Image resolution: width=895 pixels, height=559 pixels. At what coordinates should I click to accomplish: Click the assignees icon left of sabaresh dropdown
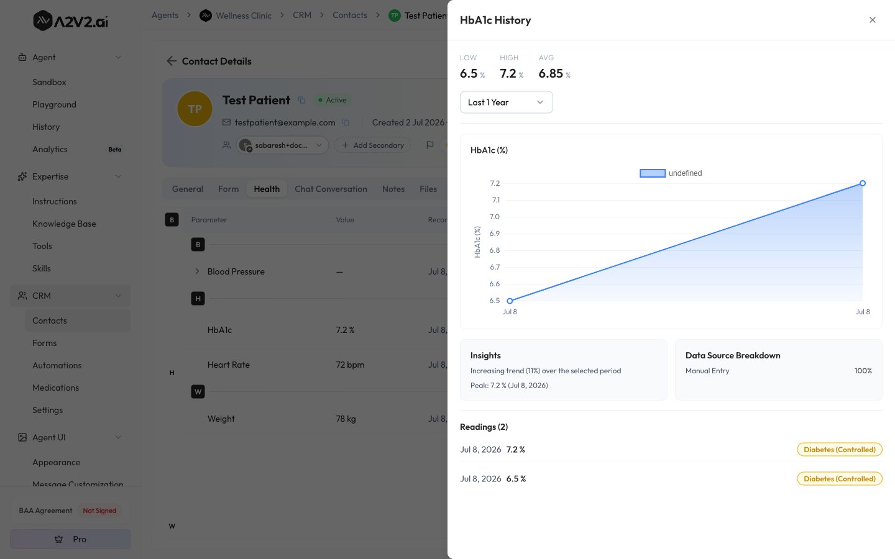tap(226, 145)
